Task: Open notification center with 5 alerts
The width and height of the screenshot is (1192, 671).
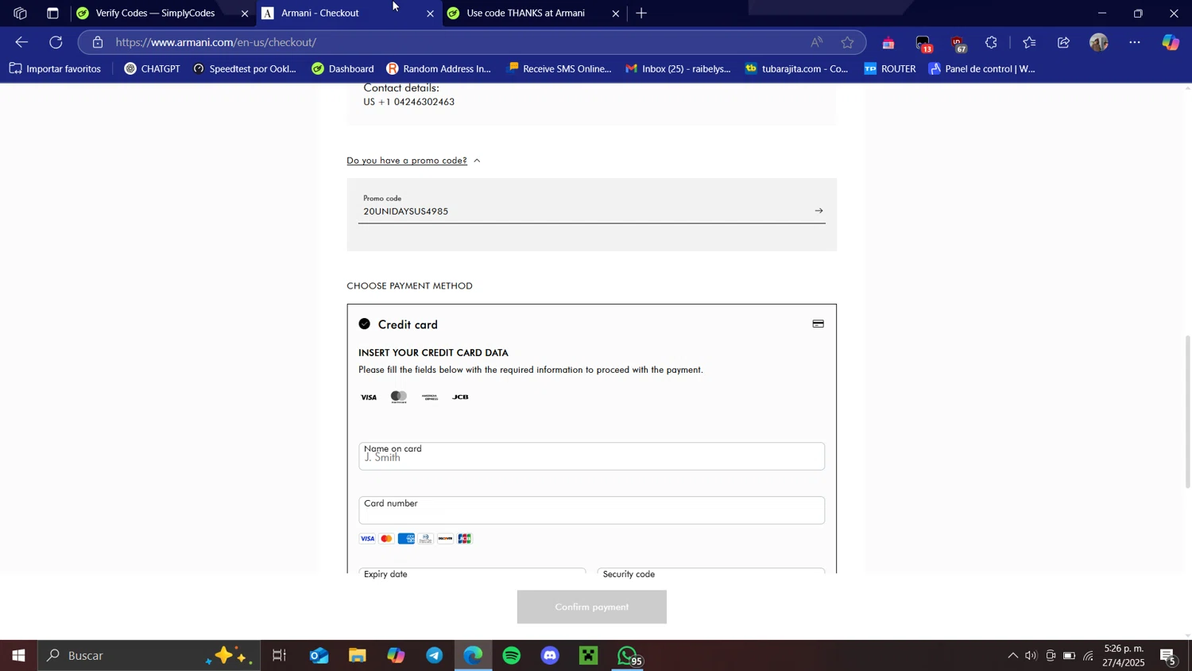Action: [1168, 656]
